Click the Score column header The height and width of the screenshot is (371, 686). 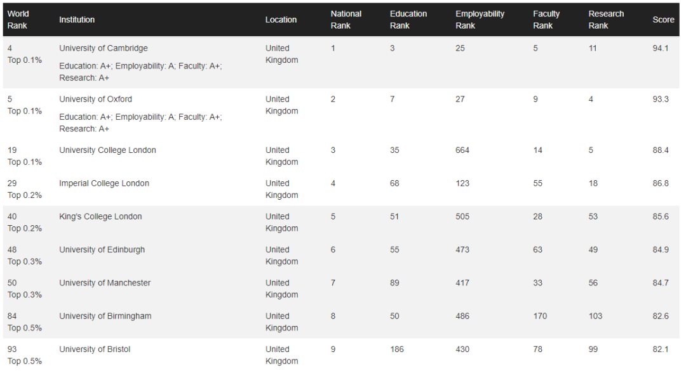(x=663, y=20)
